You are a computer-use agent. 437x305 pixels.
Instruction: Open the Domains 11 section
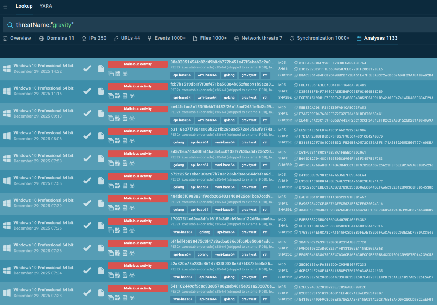click(x=57, y=38)
